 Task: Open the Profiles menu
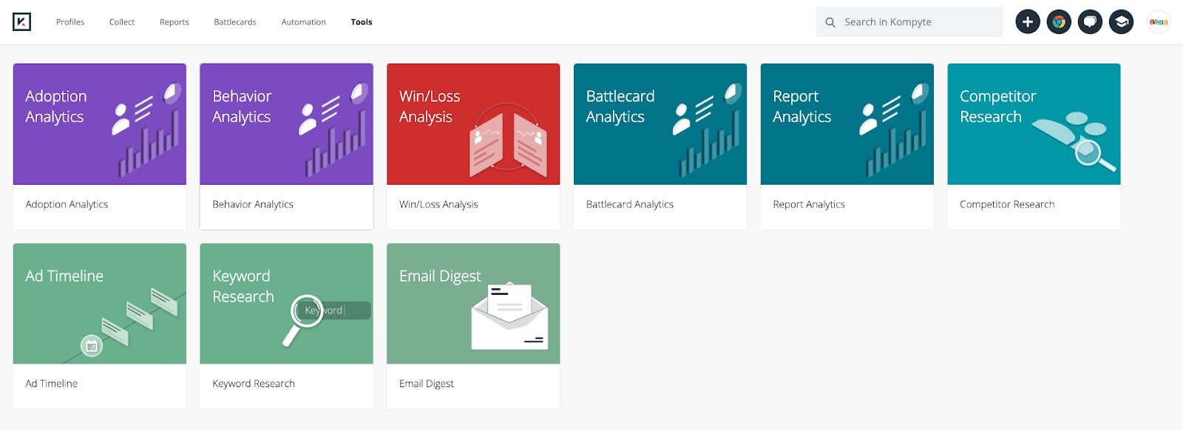point(70,22)
